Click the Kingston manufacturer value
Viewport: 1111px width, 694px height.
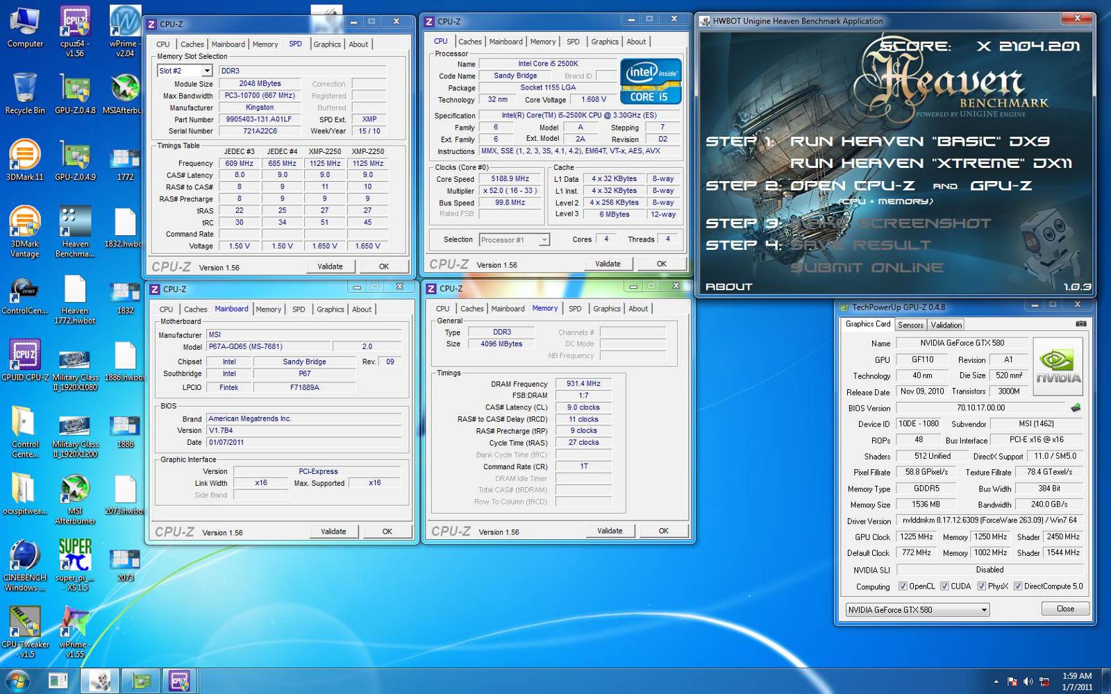point(260,108)
